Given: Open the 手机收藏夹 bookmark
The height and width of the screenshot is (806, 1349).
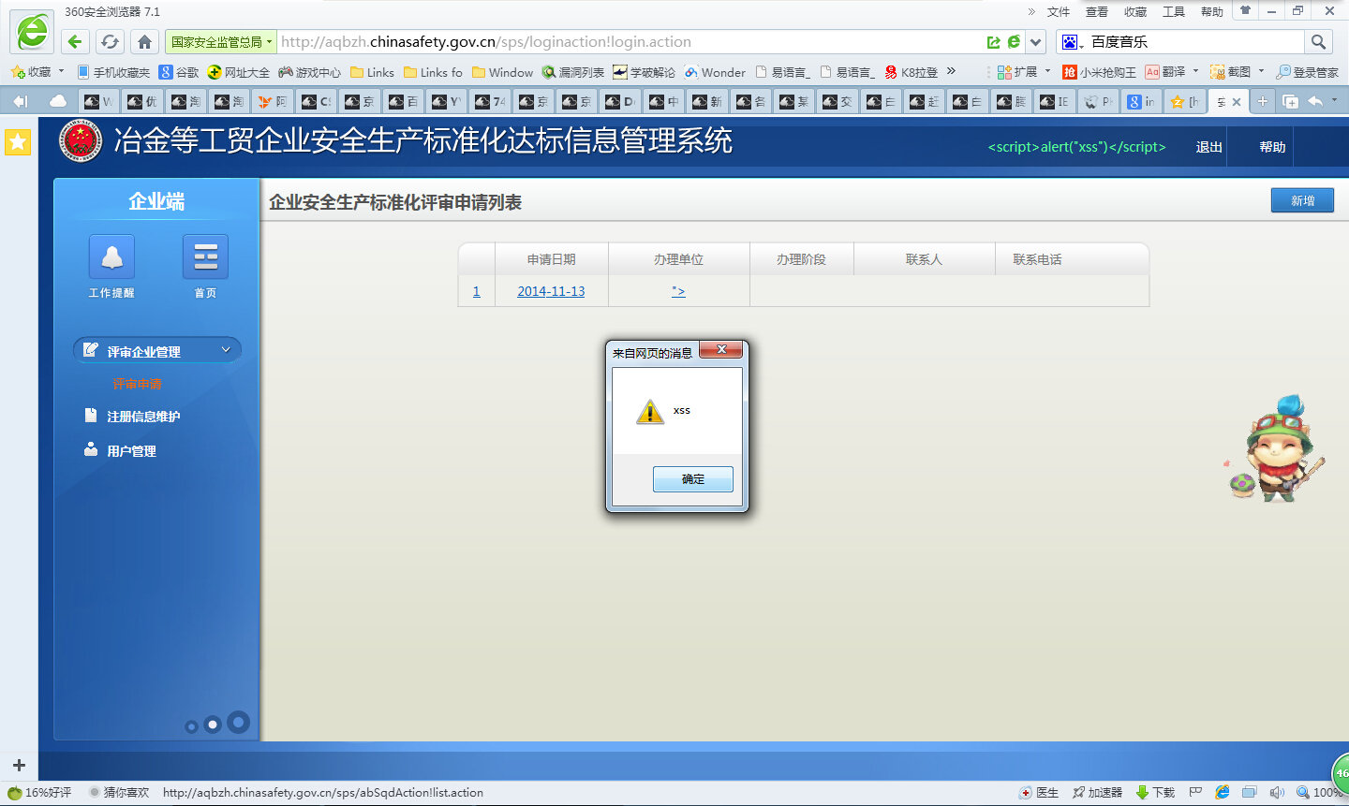Looking at the screenshot, I should click(x=113, y=72).
